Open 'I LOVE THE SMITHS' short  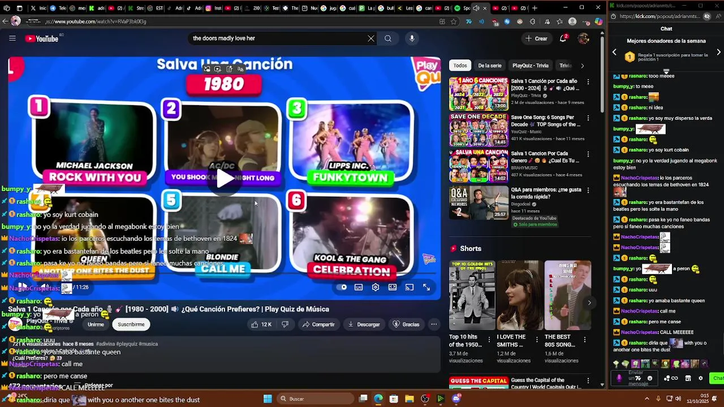point(520,295)
